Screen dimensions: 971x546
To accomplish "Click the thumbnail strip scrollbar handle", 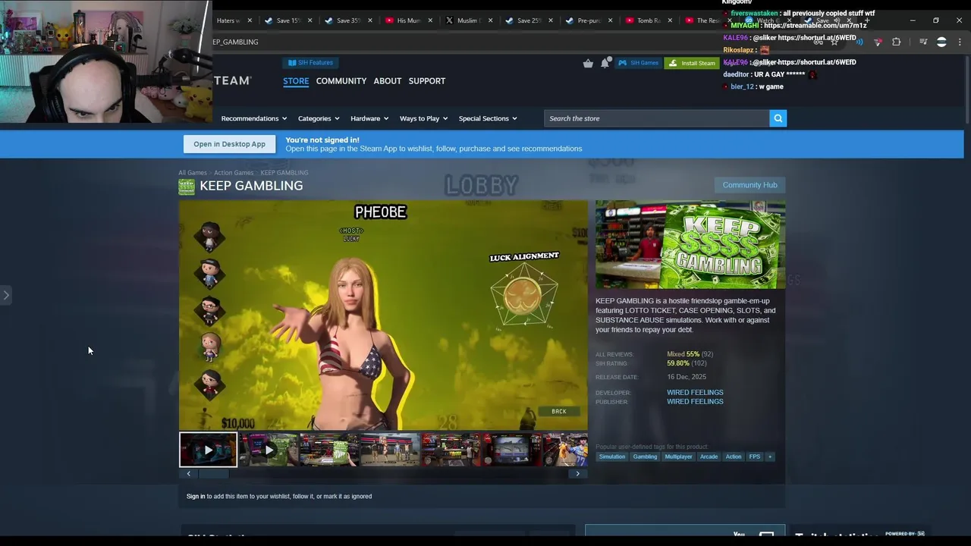I will point(214,474).
